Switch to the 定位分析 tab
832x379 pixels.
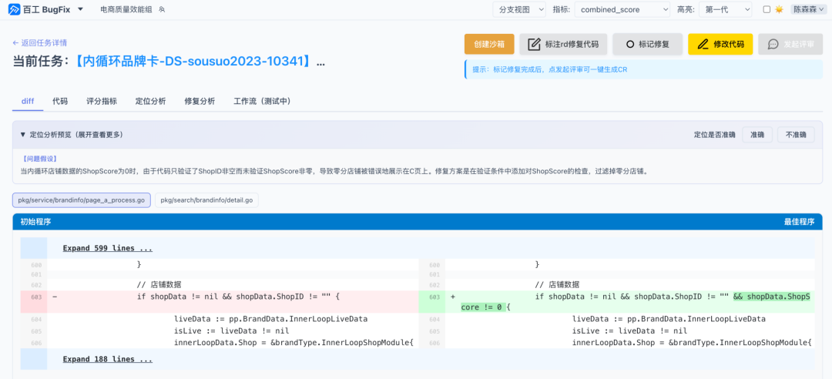tap(151, 101)
